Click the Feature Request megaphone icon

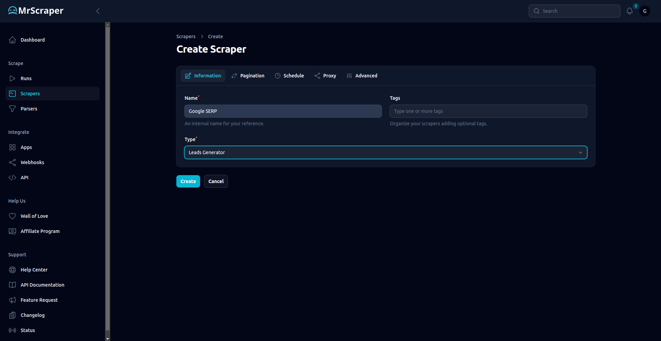pyautogui.click(x=12, y=300)
